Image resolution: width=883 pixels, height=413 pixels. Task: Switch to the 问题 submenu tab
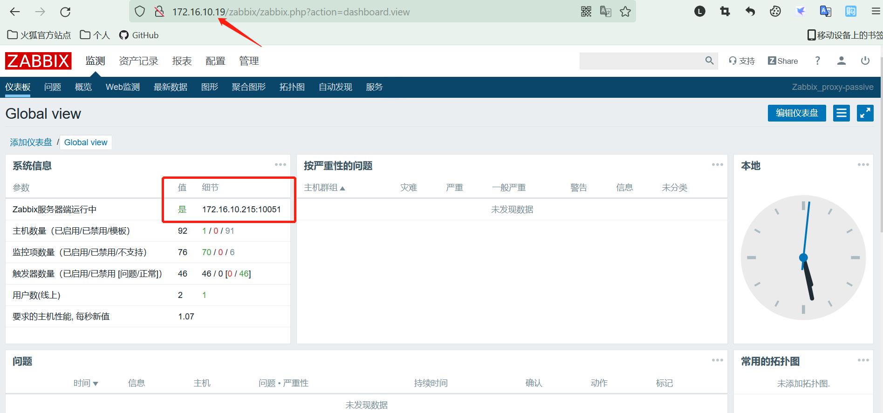53,87
